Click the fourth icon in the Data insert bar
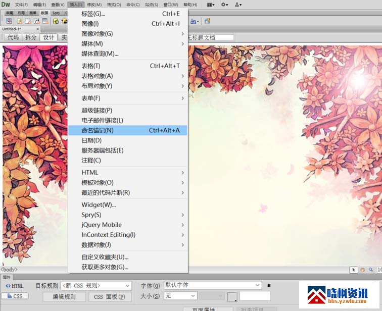Screen dimensions: 382x311 [36, 21]
